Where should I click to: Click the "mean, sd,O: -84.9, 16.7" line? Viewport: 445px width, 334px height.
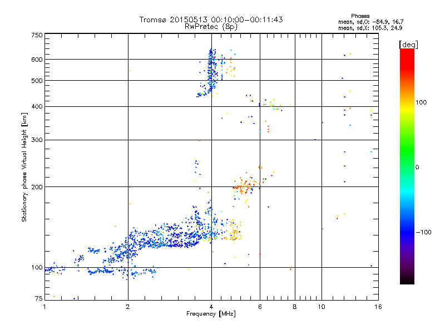pyautogui.click(x=370, y=22)
